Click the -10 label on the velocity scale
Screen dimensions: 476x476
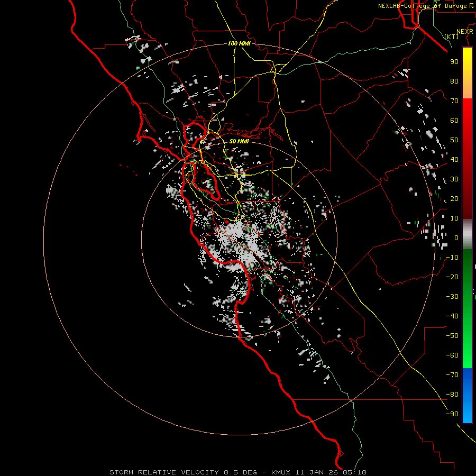click(452, 258)
